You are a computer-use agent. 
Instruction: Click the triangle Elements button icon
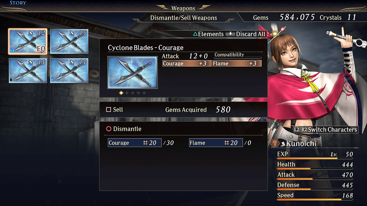pyautogui.click(x=195, y=34)
